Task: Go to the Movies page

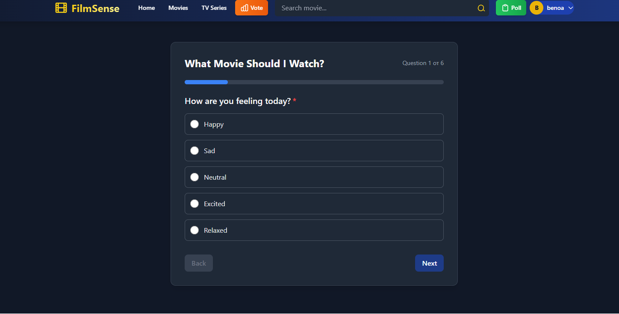Action: coord(178,8)
